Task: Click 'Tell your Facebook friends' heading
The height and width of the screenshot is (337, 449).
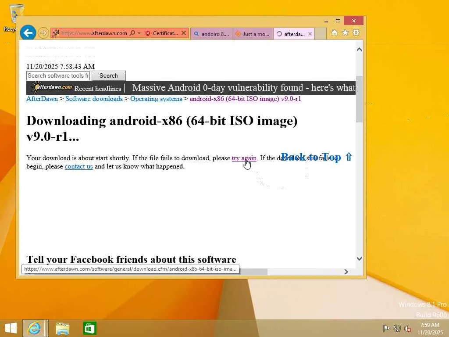Action: click(x=131, y=259)
